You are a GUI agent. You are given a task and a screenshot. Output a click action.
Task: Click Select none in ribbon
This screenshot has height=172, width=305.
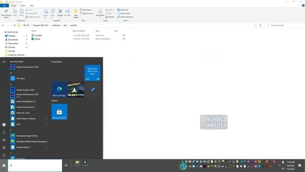point(123,13)
